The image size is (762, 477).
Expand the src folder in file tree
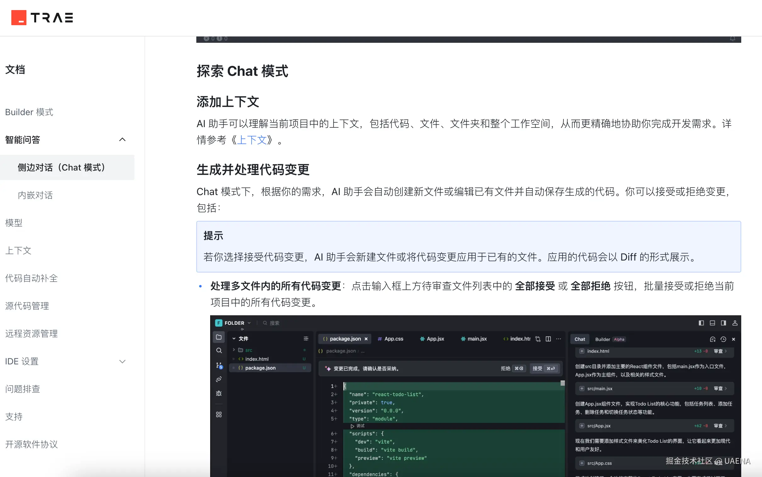tap(234, 350)
